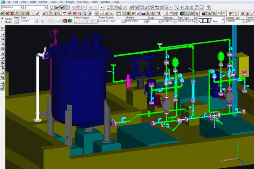Expand the Select Type GG3C1 dropdown

pos(36,21)
